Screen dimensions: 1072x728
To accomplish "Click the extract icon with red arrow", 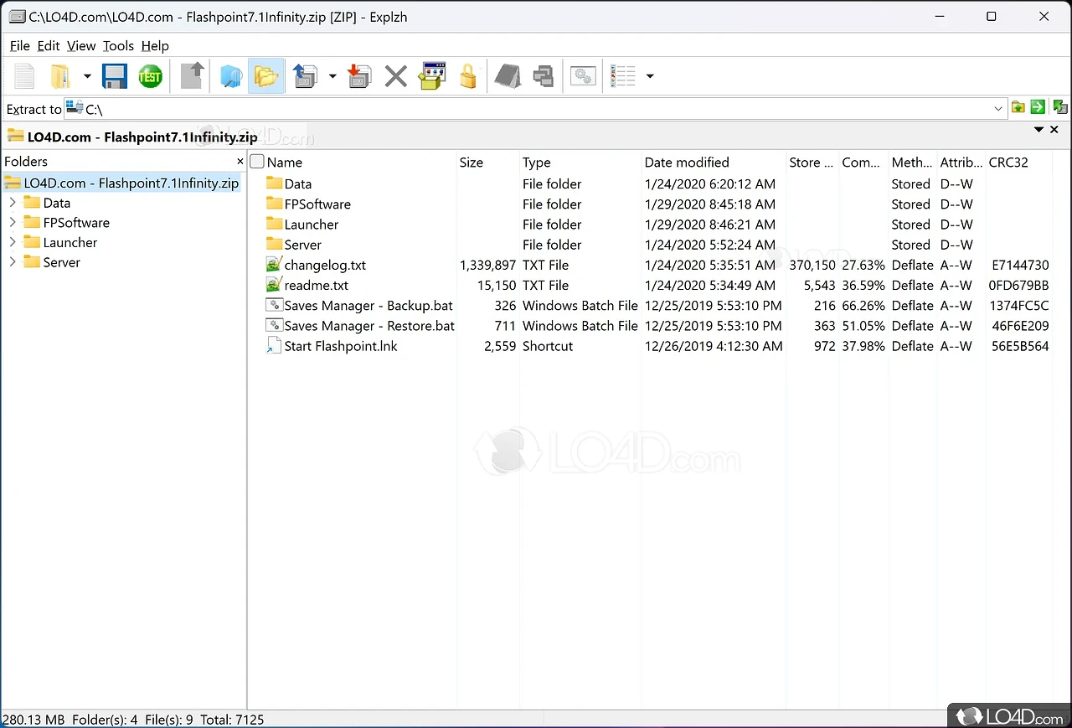I will point(359,77).
